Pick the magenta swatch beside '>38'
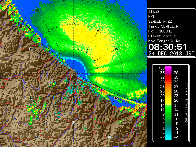This screenshot has height=147, width=196. pyautogui.click(x=168, y=68)
